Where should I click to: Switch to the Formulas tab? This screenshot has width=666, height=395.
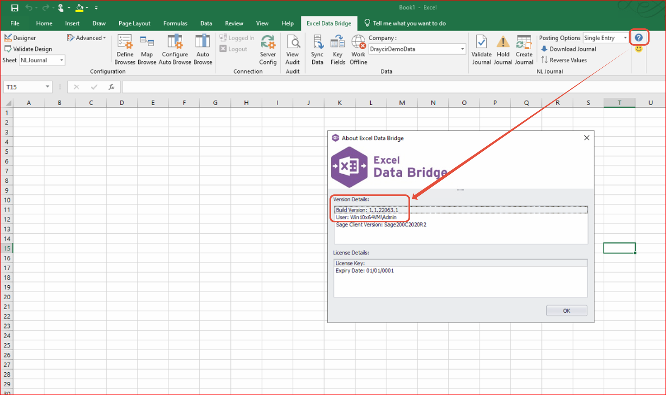(175, 23)
